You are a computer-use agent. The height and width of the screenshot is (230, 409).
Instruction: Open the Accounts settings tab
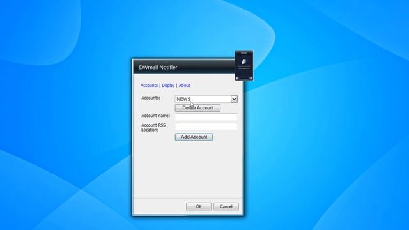(149, 85)
